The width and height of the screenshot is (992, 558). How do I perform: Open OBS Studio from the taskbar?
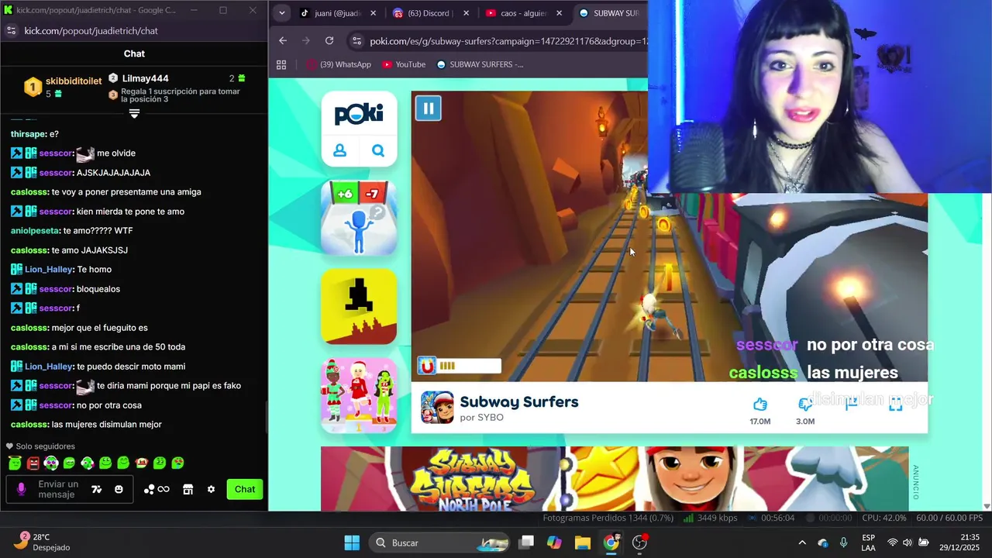point(639,542)
